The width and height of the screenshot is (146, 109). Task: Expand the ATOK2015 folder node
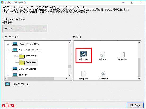coord(15,56)
